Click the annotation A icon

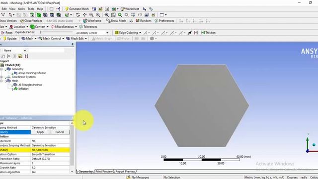click(107, 9)
